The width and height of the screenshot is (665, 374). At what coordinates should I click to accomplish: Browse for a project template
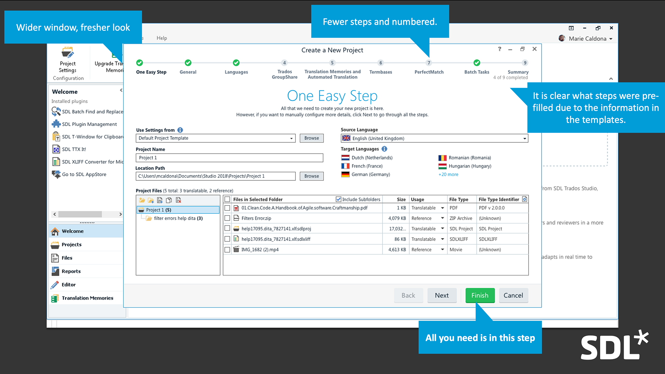point(311,138)
